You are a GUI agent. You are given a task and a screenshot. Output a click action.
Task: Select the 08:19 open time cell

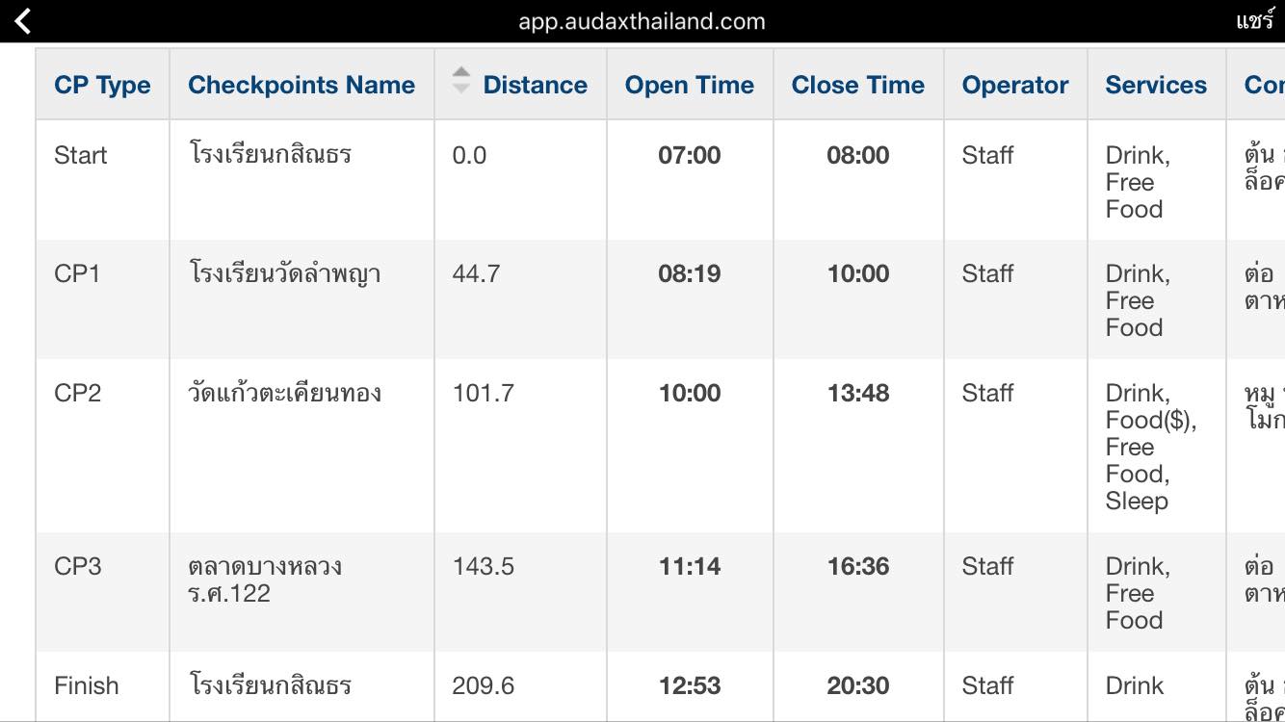[690, 273]
